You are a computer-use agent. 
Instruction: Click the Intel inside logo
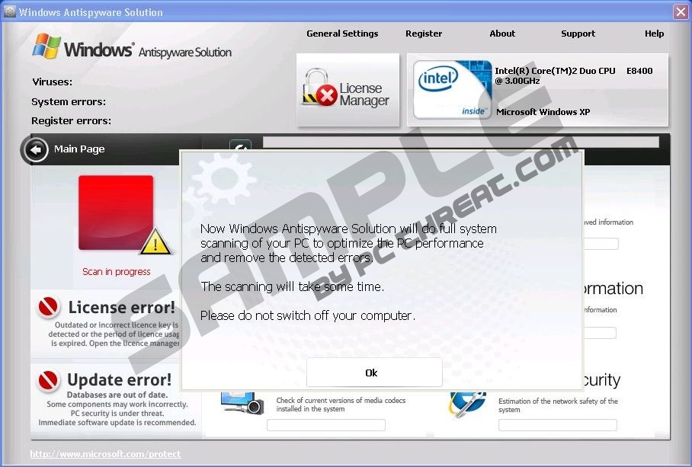(x=453, y=90)
